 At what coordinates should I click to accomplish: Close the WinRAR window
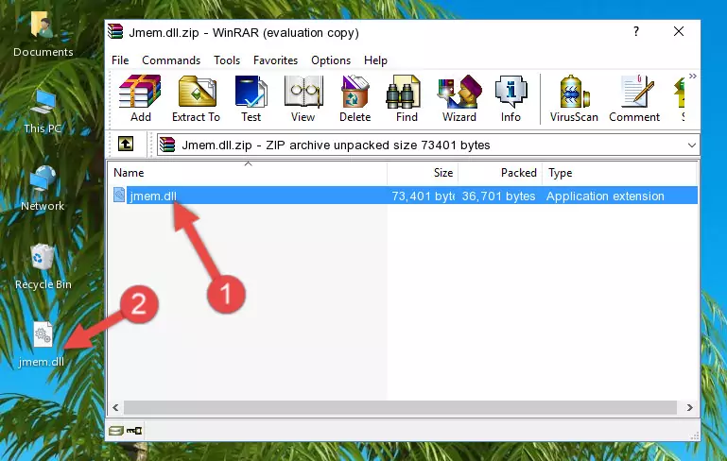point(679,31)
